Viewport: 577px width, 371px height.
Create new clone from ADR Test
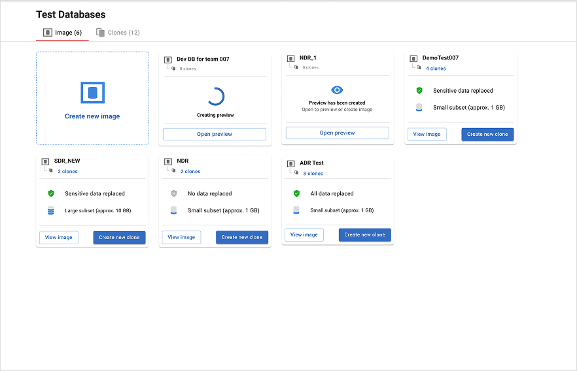(364, 234)
